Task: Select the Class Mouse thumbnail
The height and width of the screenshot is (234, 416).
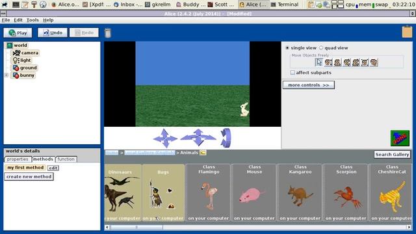Action: pos(254,193)
